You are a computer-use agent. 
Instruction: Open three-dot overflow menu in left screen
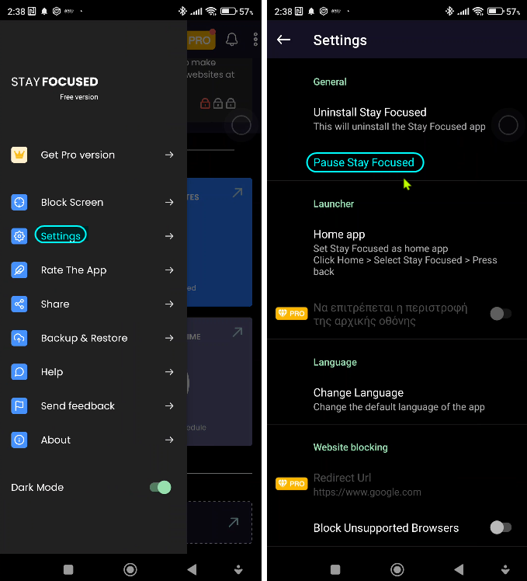coord(255,40)
